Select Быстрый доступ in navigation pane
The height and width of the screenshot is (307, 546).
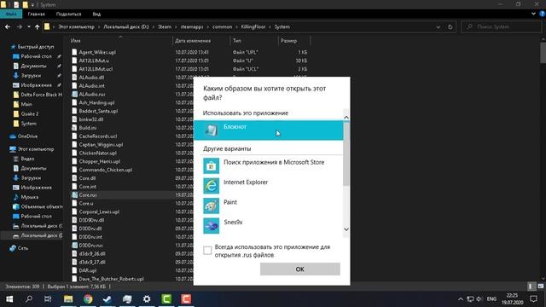(x=36, y=47)
